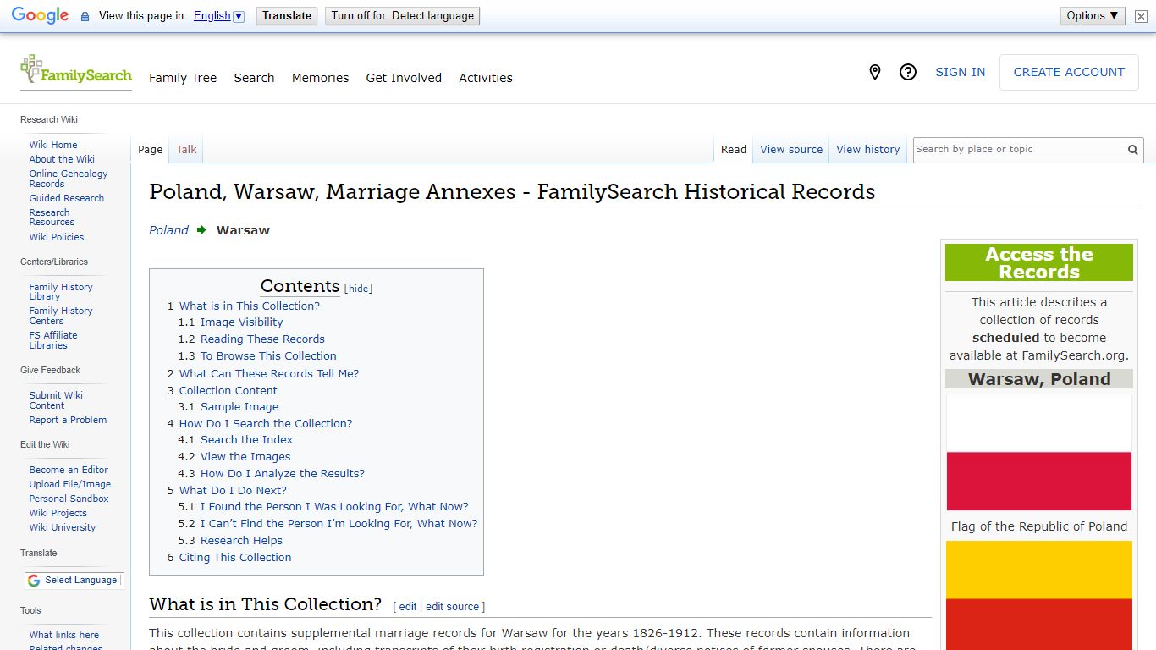Open Family History Library link

click(x=61, y=292)
